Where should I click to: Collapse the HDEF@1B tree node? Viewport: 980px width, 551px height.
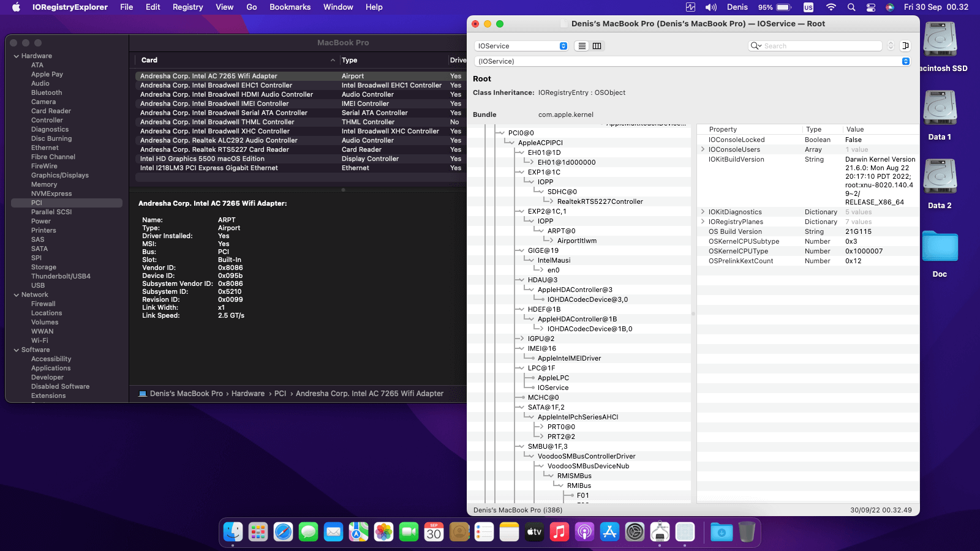(x=521, y=309)
